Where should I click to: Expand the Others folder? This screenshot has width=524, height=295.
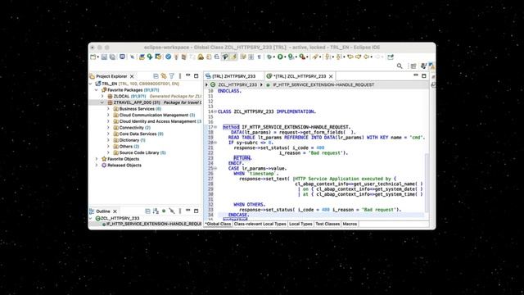(x=108, y=146)
